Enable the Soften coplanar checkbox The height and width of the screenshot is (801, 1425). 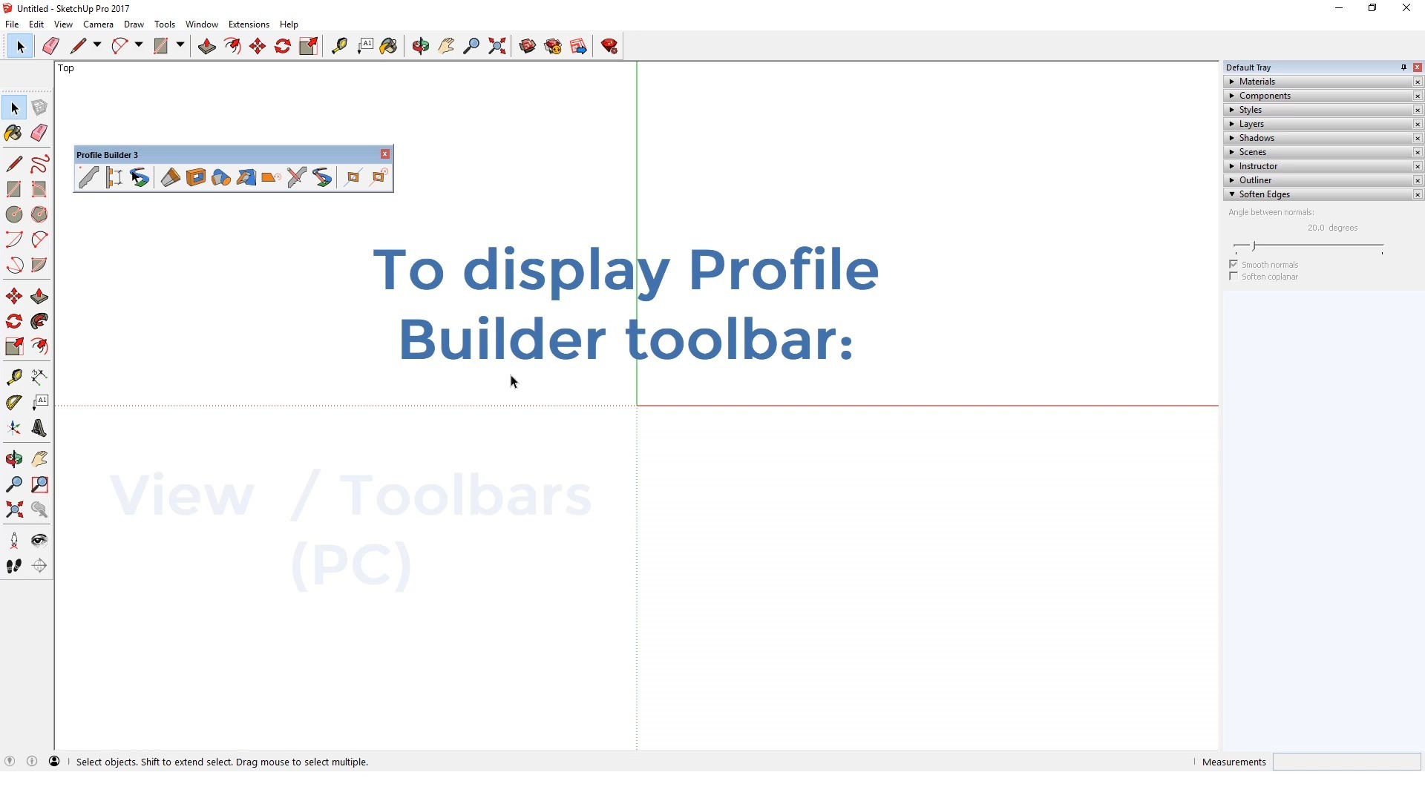[1234, 276]
